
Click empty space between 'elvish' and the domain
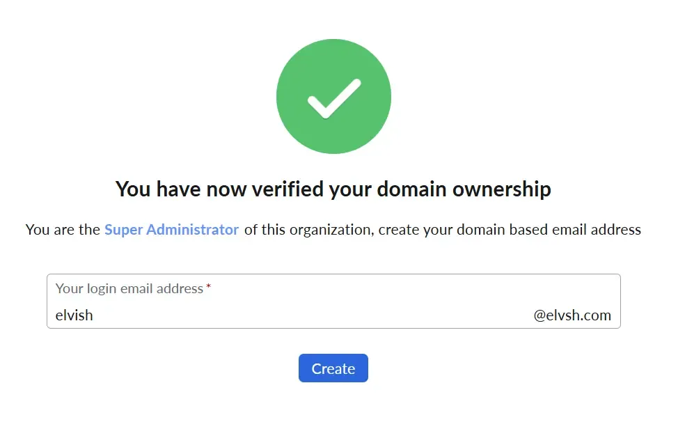click(313, 315)
